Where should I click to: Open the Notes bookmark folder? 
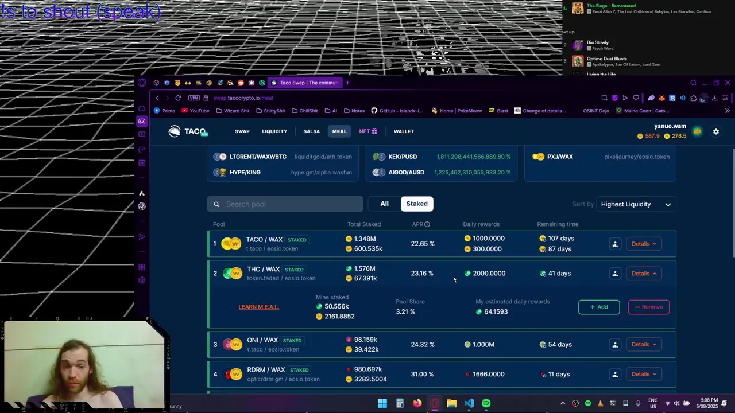tap(354, 111)
